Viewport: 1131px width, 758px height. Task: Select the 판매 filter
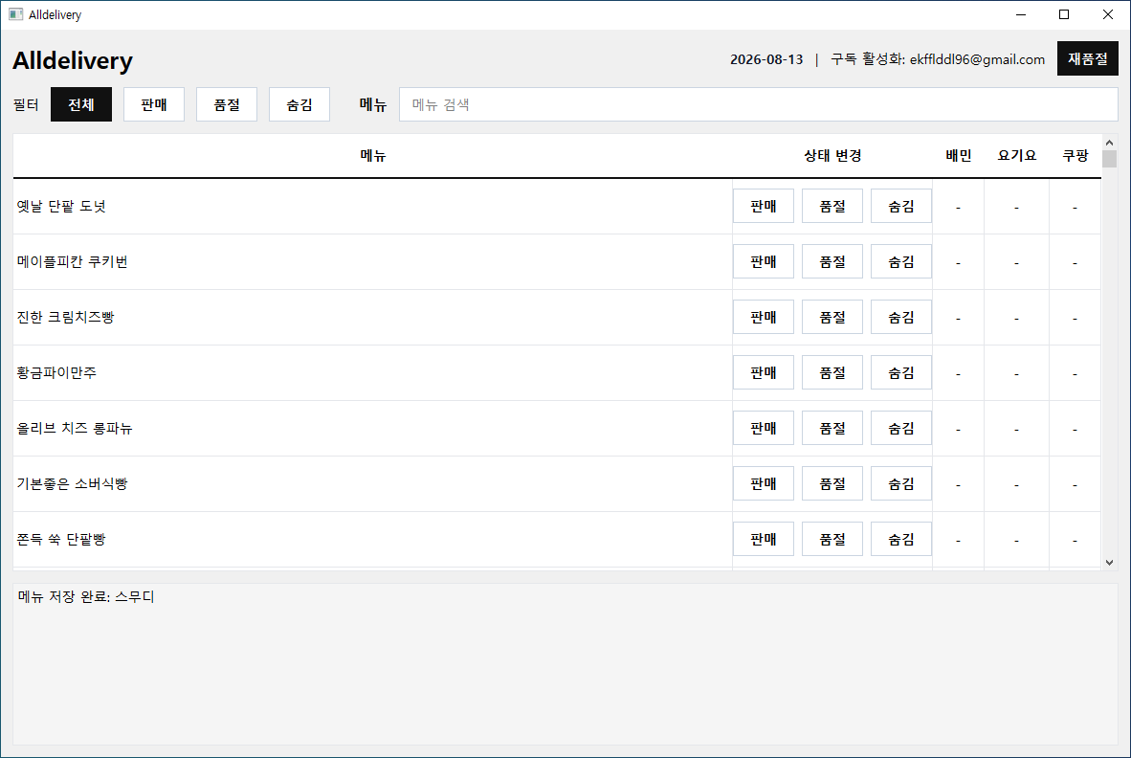click(154, 104)
